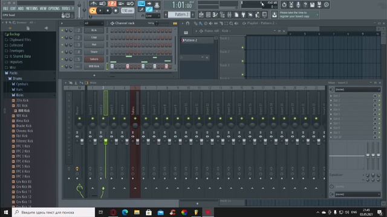Open the channel filter 'All' dropdown
The width and height of the screenshot is (387, 217).
[94, 23]
